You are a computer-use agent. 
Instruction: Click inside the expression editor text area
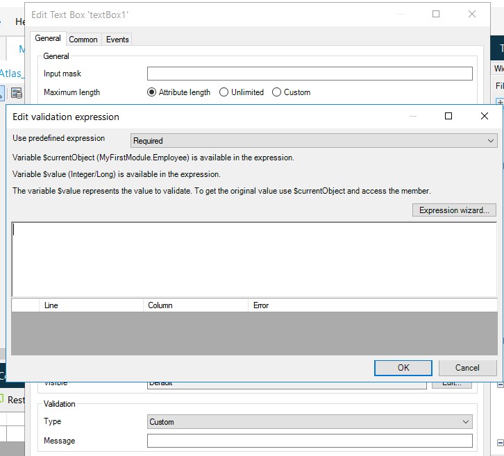254,260
